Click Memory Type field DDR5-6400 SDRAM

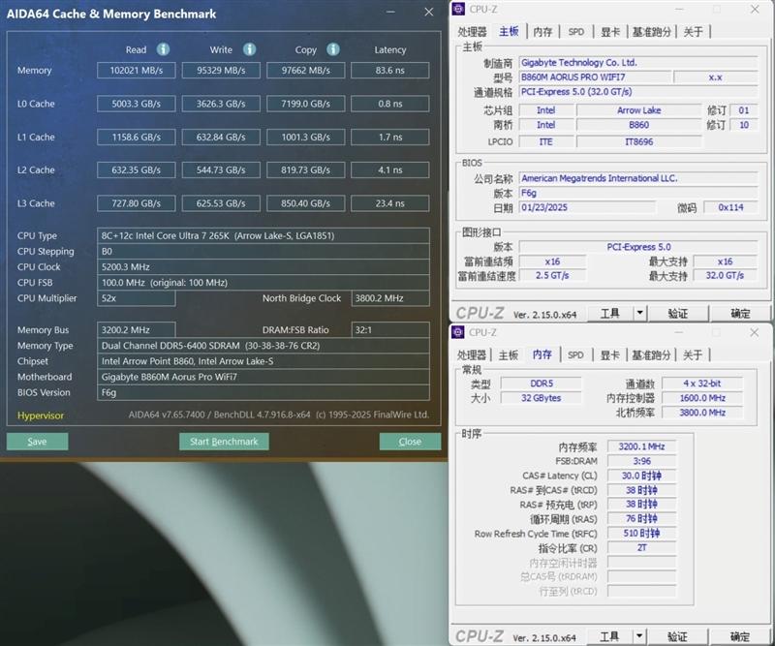[263, 346]
